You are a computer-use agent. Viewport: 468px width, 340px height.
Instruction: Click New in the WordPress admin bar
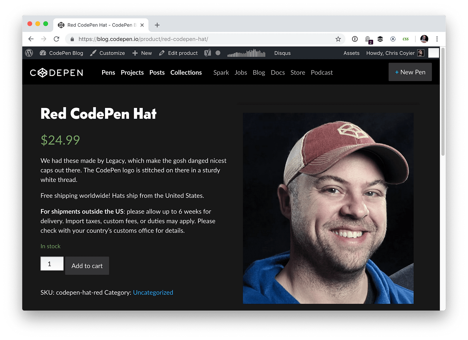pyautogui.click(x=142, y=53)
